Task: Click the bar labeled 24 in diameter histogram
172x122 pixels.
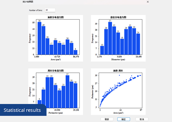Action: (138, 44)
